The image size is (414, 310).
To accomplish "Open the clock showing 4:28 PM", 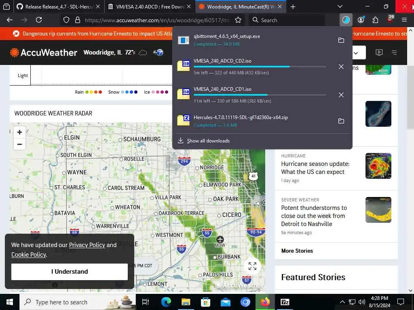I will [379, 302].
